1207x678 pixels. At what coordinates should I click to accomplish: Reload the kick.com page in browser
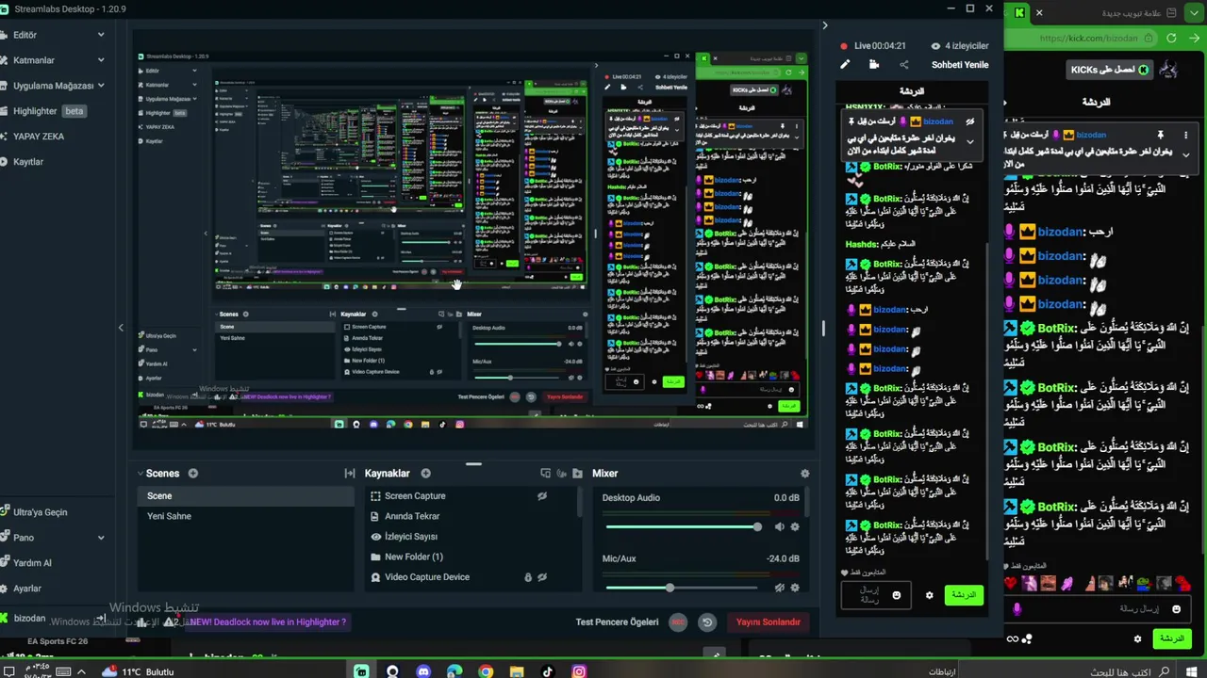tap(1171, 39)
